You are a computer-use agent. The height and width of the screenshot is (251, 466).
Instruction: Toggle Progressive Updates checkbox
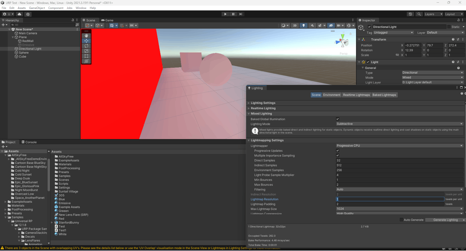coord(338,150)
